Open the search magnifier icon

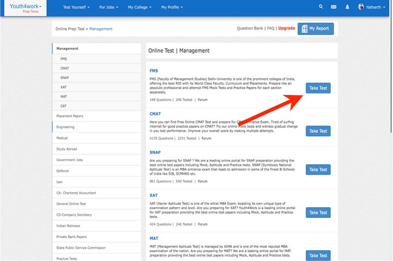click(321, 7)
